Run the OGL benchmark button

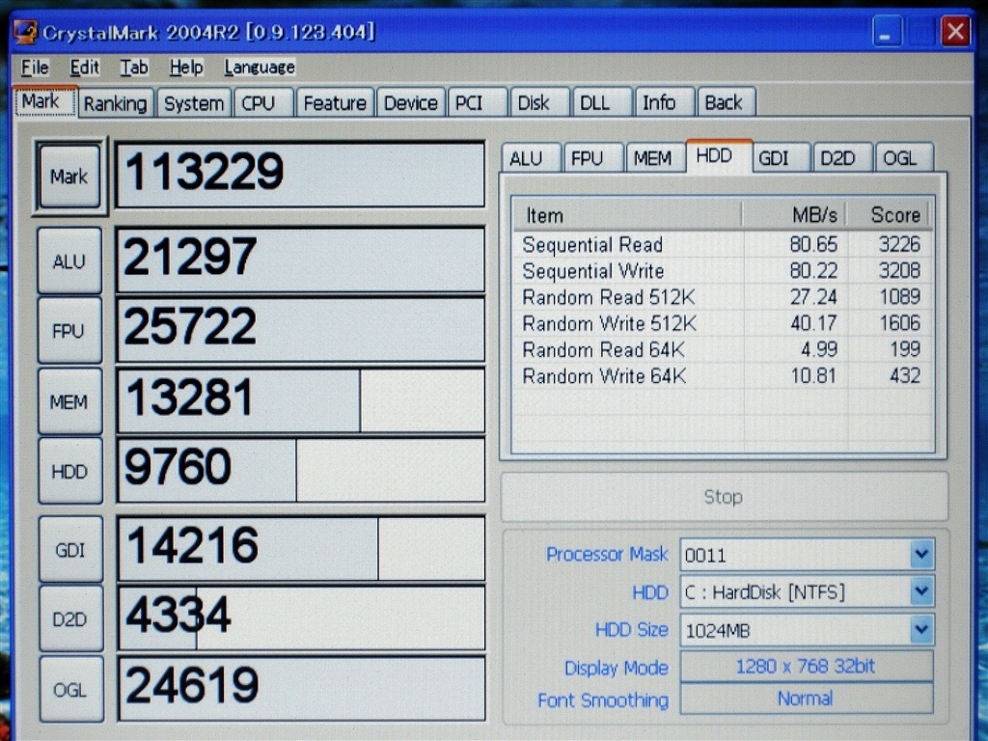coord(71,690)
